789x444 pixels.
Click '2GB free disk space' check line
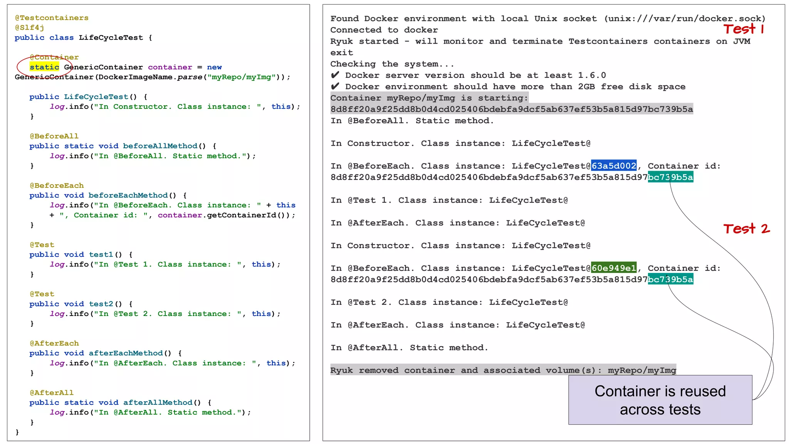[508, 87]
